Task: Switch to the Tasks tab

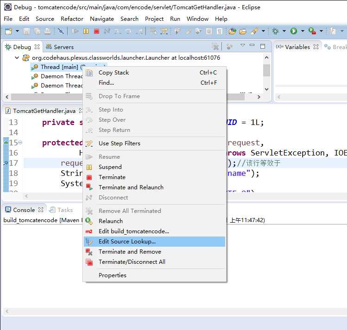Action: [61, 210]
